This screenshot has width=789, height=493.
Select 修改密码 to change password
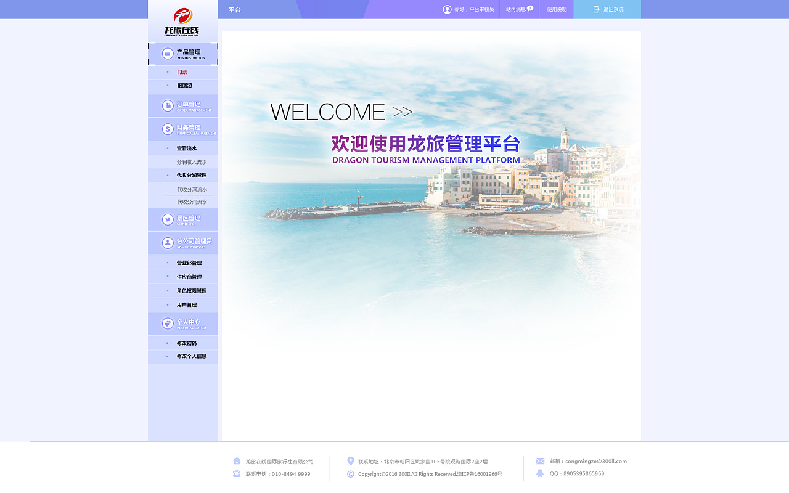point(187,343)
